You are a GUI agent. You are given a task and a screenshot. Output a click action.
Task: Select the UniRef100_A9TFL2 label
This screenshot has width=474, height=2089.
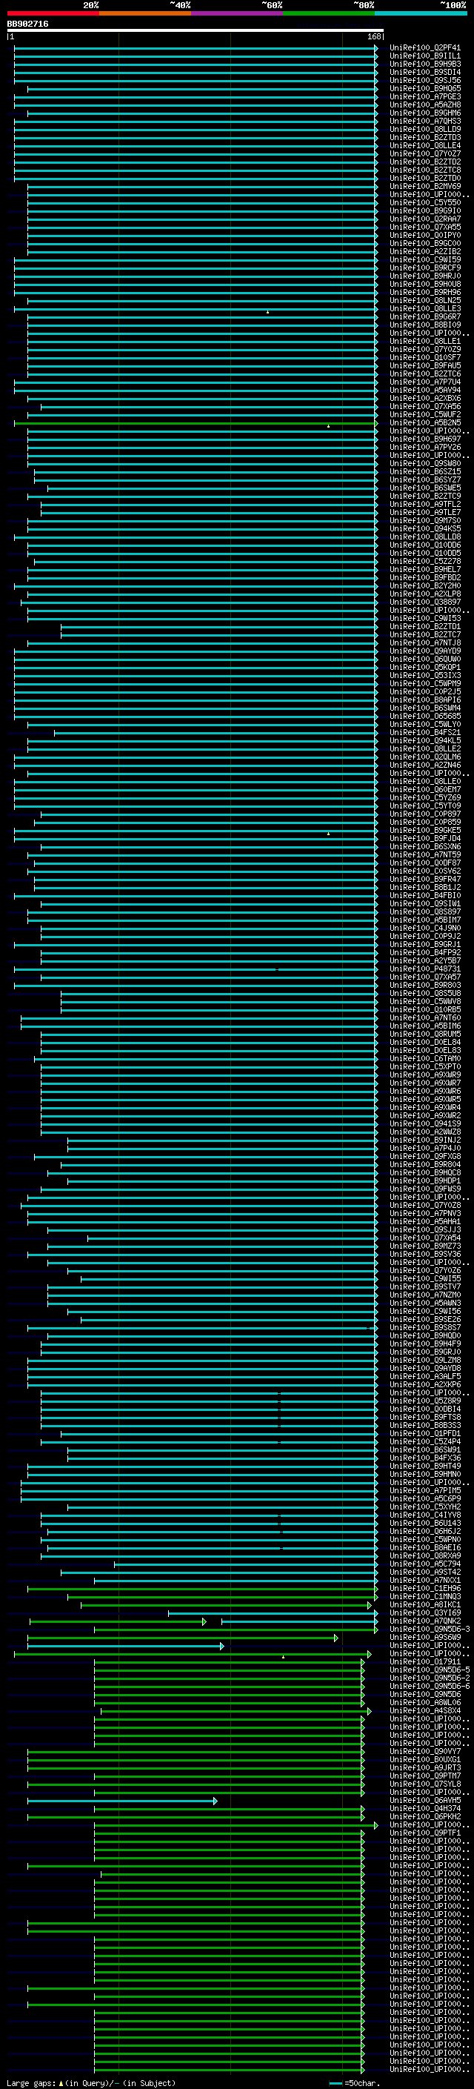pos(425,505)
